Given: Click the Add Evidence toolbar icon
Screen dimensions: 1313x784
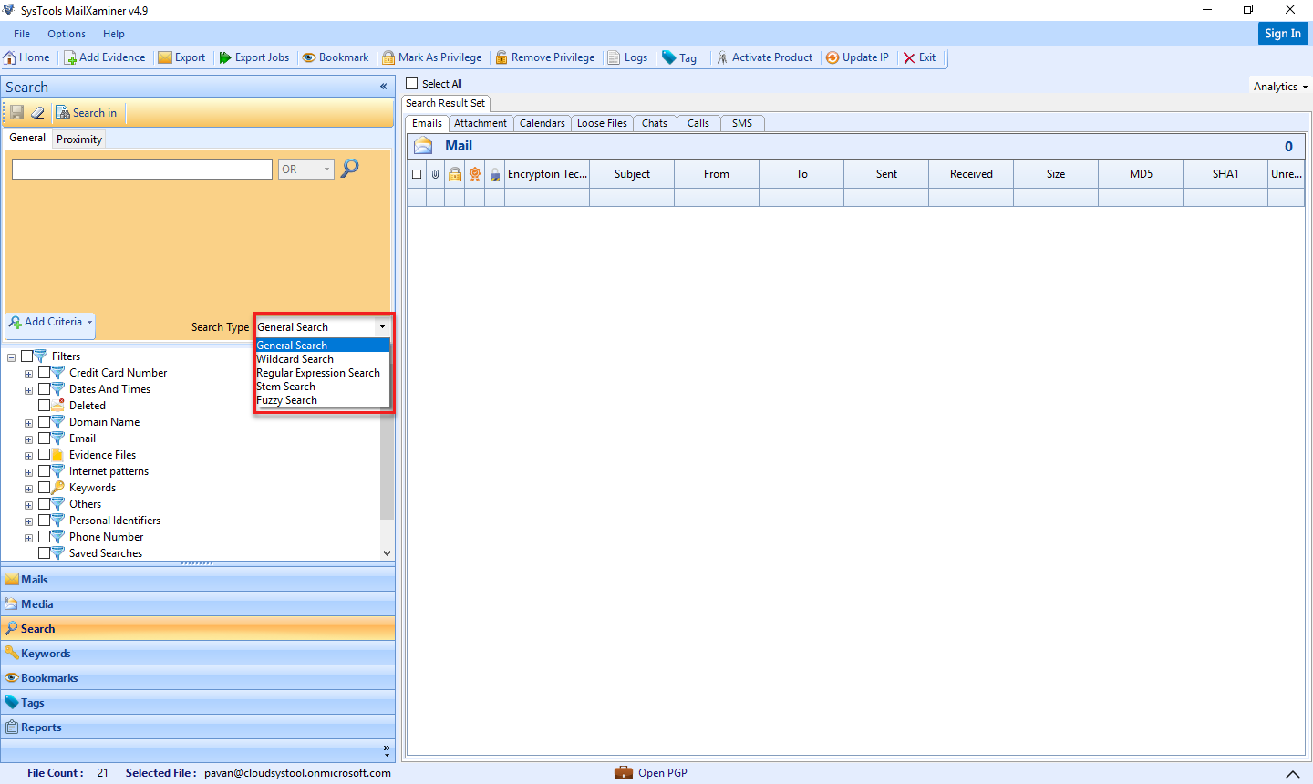Looking at the screenshot, I should click(104, 57).
